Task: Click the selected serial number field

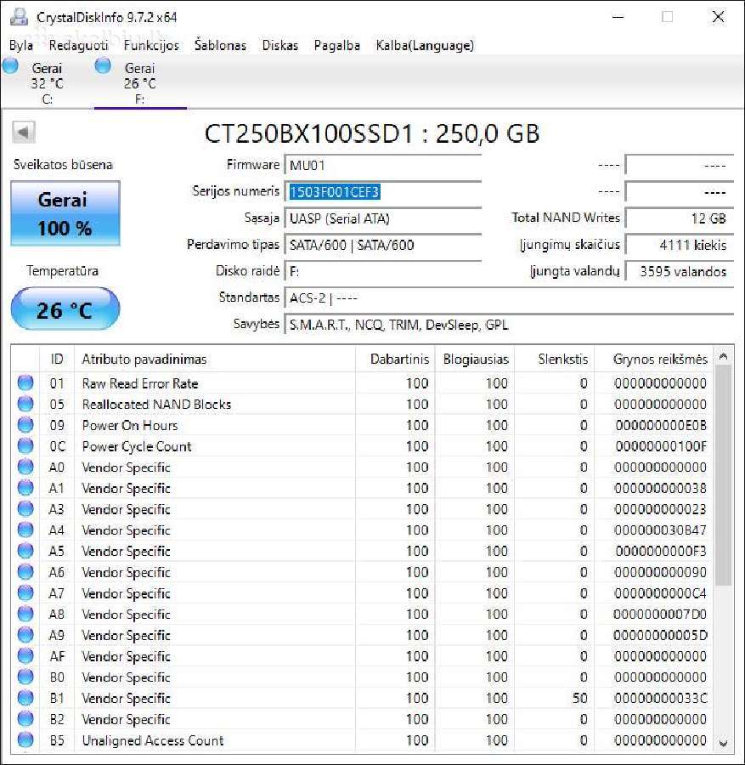Action: click(x=383, y=192)
